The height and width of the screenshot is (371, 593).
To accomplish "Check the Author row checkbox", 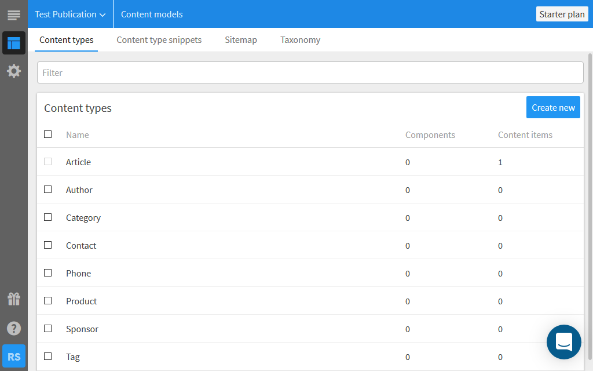I will point(48,190).
